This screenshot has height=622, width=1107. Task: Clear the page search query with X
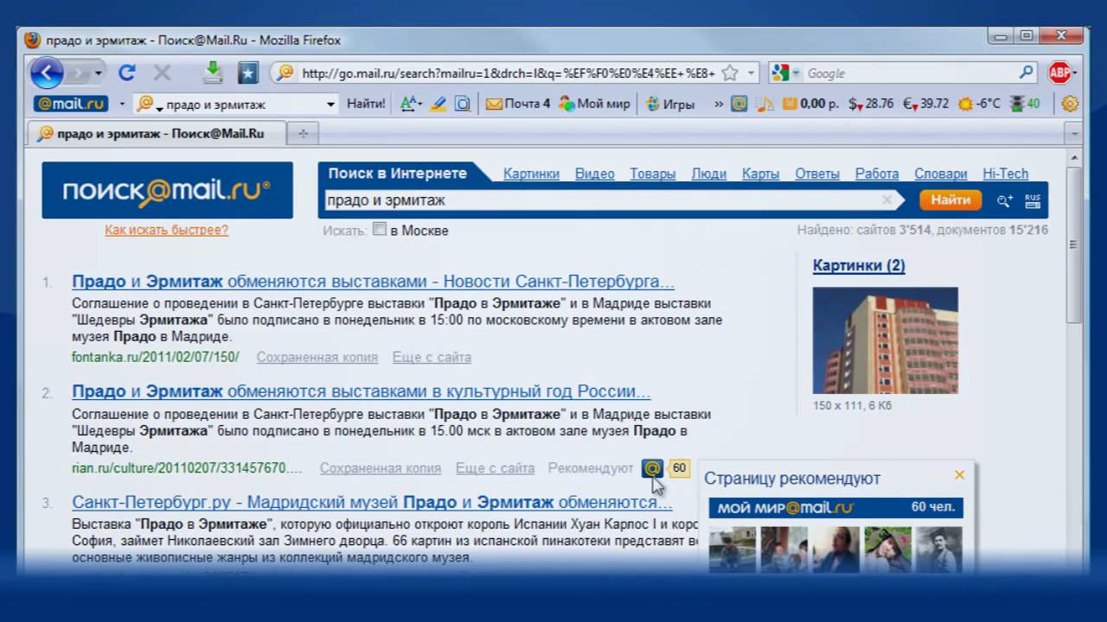[886, 200]
